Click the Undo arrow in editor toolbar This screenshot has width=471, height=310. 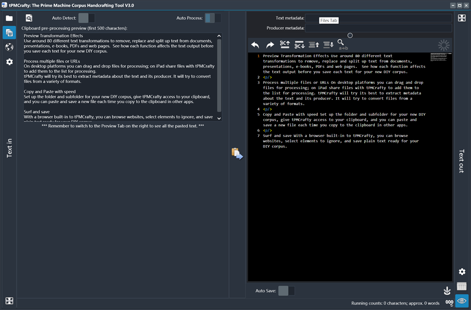point(255,45)
